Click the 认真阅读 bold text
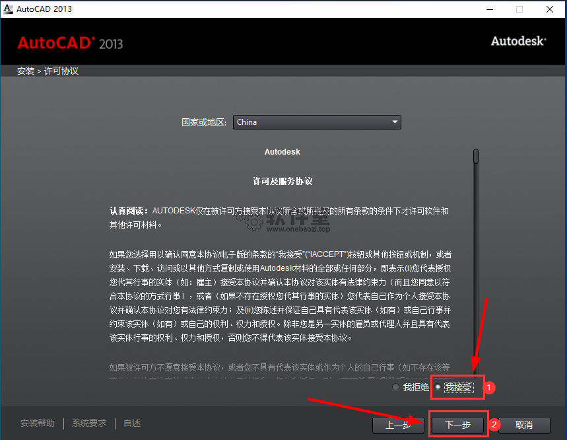 coord(129,211)
